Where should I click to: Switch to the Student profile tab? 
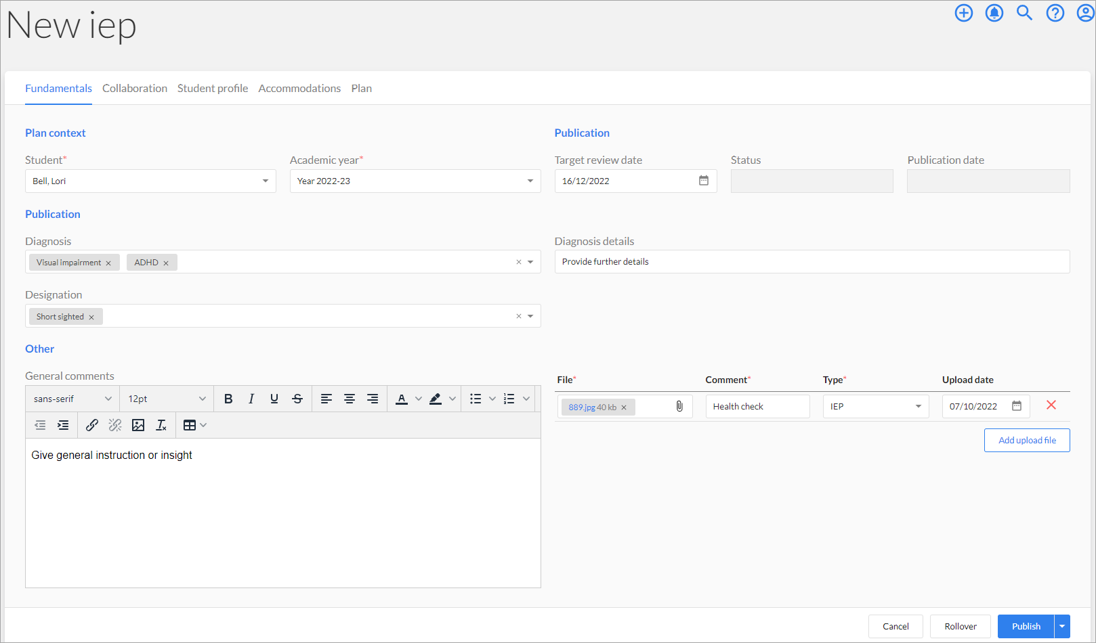click(213, 89)
